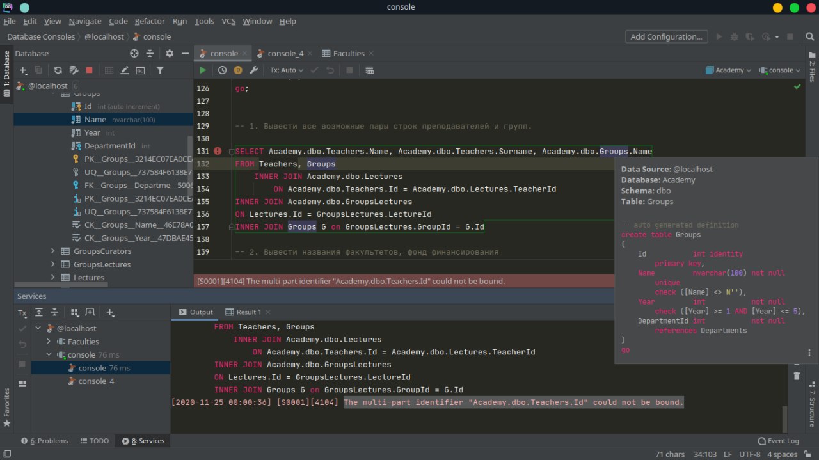
Task: Open the Academy database selector dropdown
Action: (x=728, y=70)
